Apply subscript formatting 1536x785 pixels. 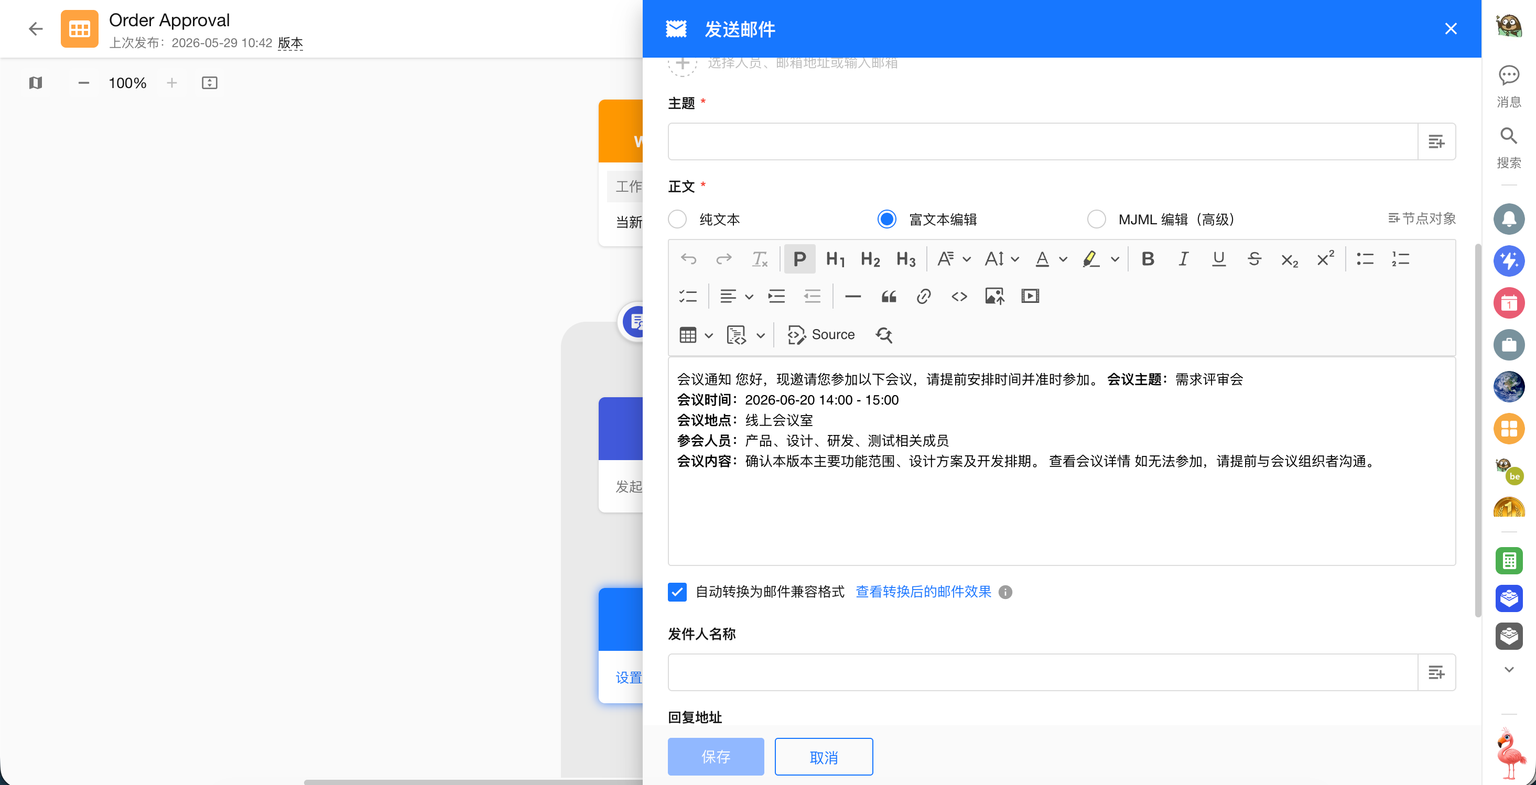tap(1289, 259)
